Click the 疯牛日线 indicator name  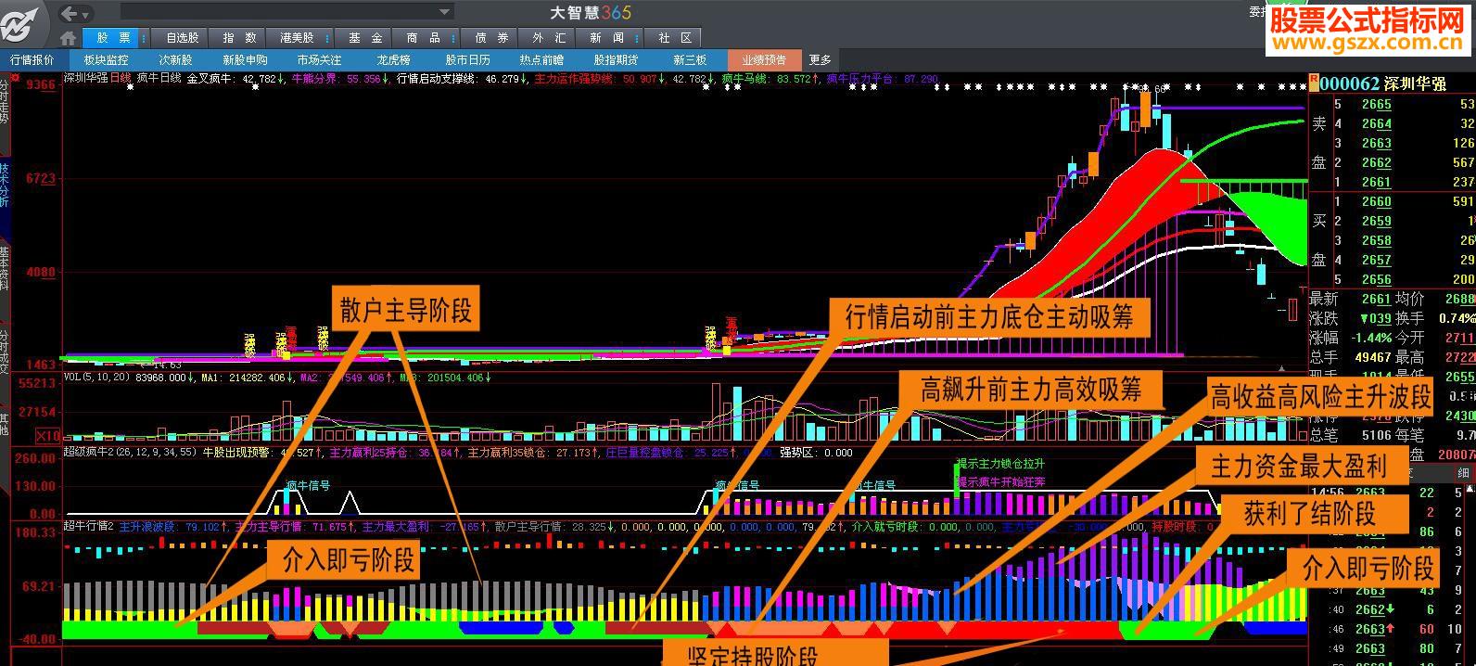coord(159,79)
